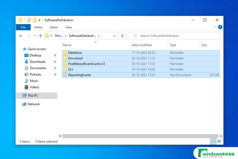Click the 327 KB size cell
The image size is (238, 159).
pyautogui.click(x=214, y=75)
